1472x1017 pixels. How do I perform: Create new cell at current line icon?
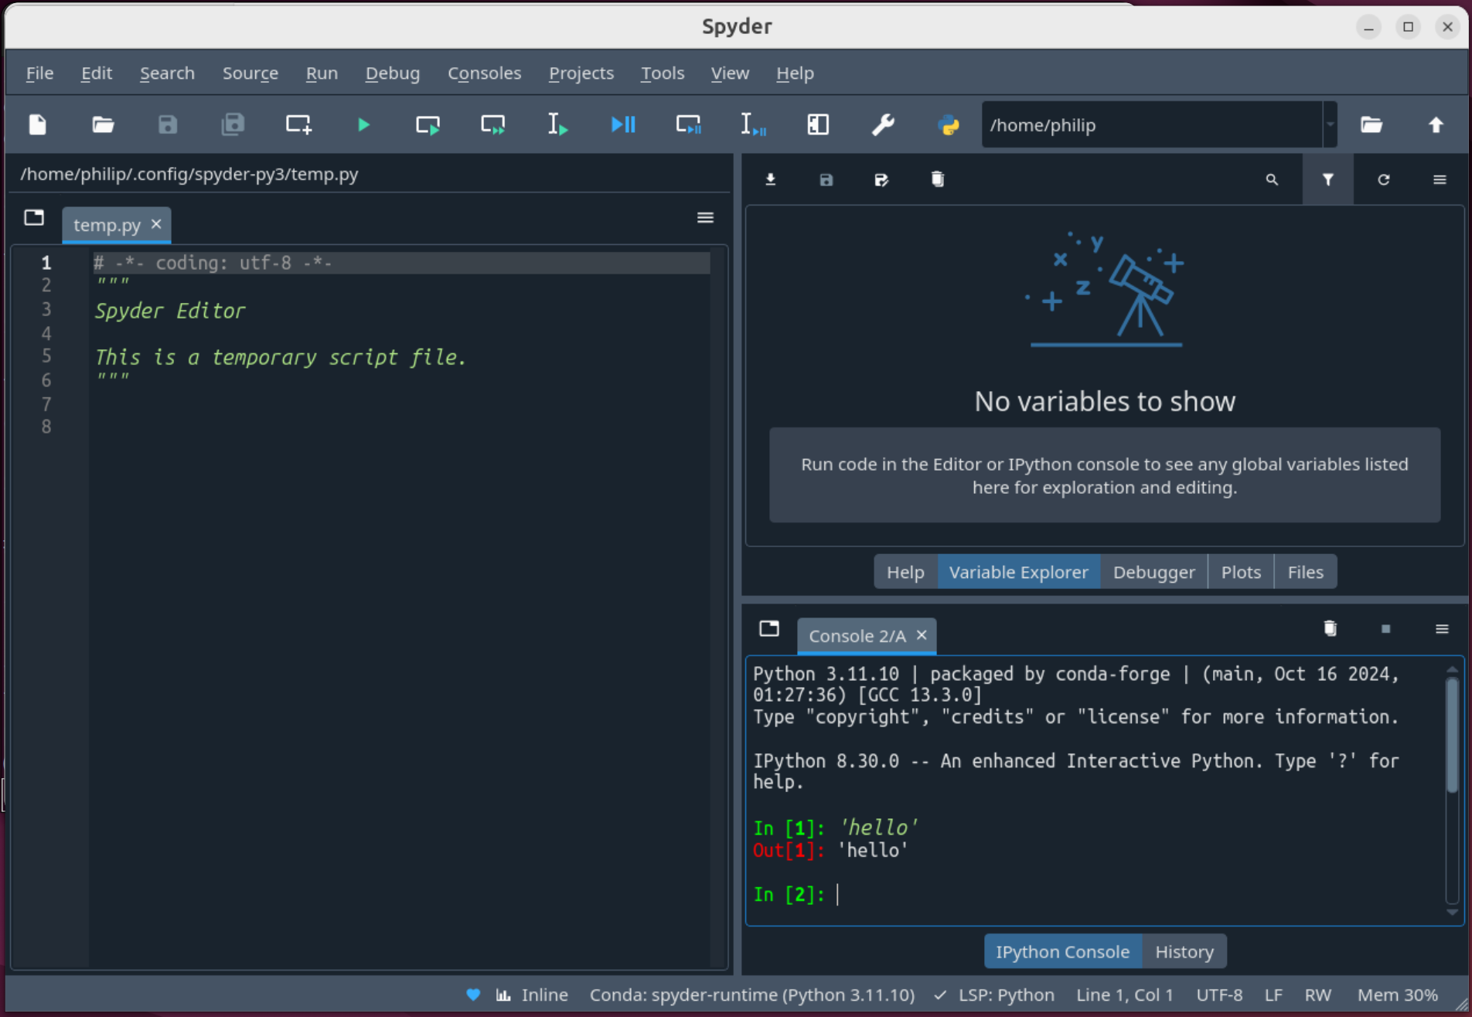point(298,124)
